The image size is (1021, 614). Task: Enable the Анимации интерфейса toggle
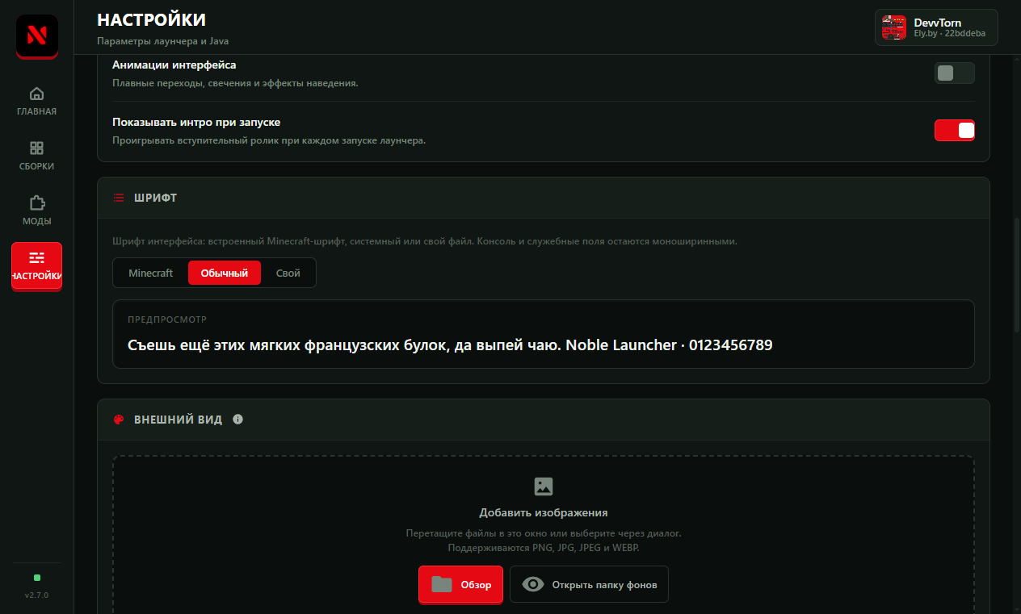pyautogui.click(x=954, y=73)
